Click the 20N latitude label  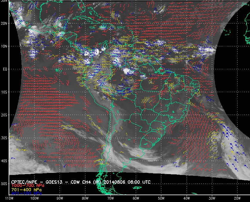pos(4,23)
